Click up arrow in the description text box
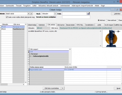Image resolution: width=122 pixels, height=95 pixels. click(100, 31)
